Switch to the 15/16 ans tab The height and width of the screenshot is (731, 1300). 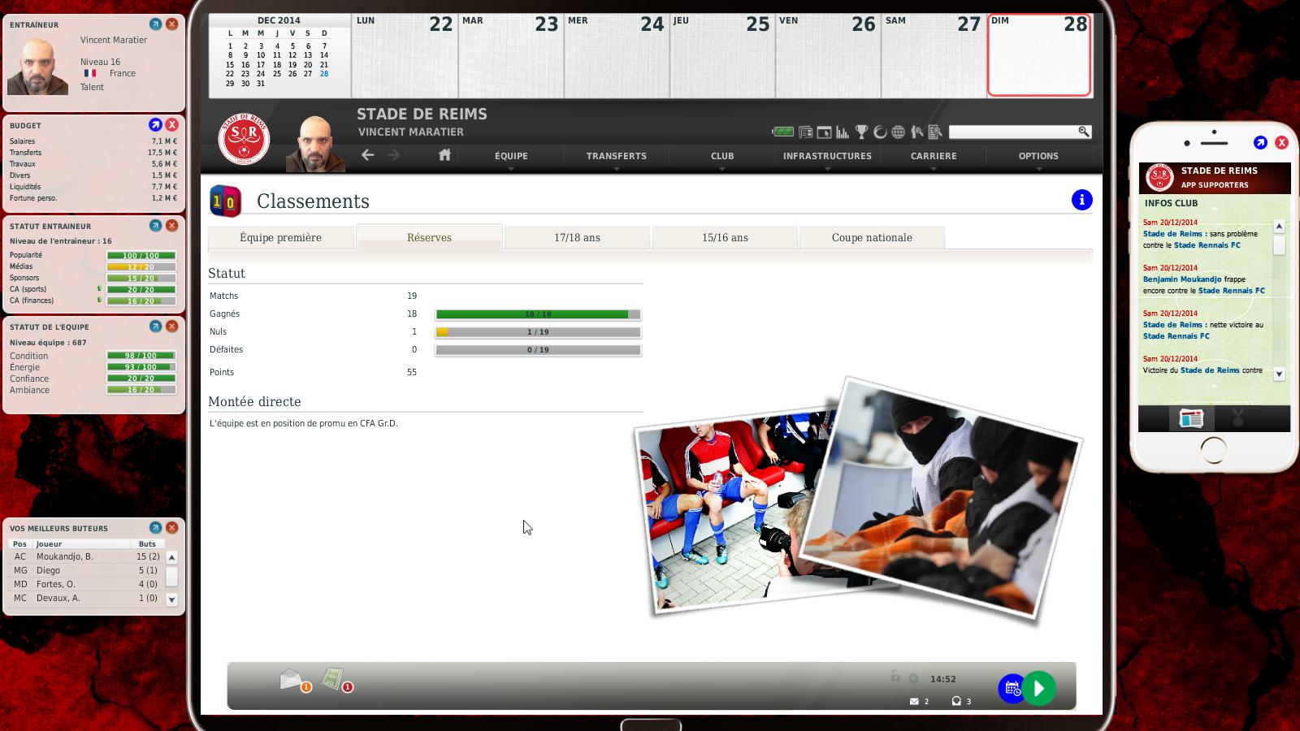[725, 237]
